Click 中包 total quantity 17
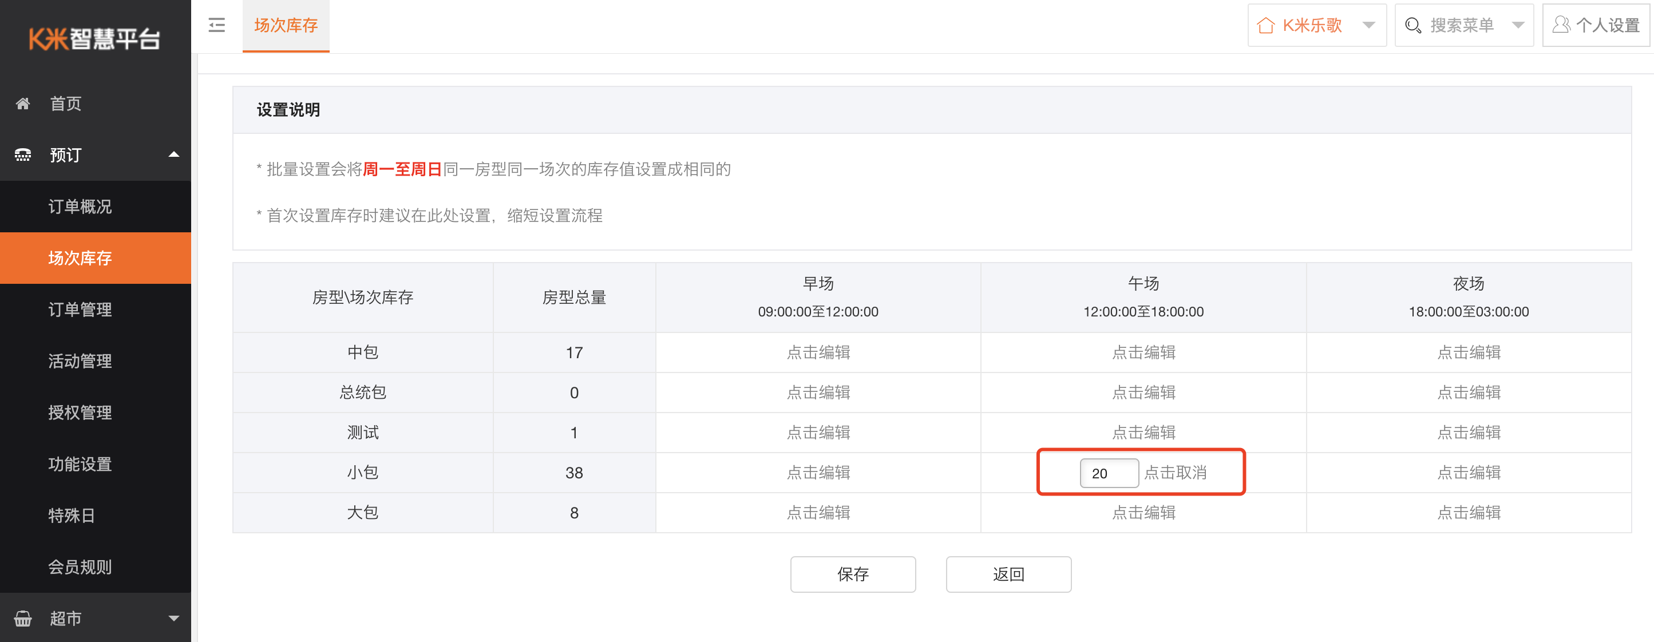The width and height of the screenshot is (1654, 642). pos(574,352)
